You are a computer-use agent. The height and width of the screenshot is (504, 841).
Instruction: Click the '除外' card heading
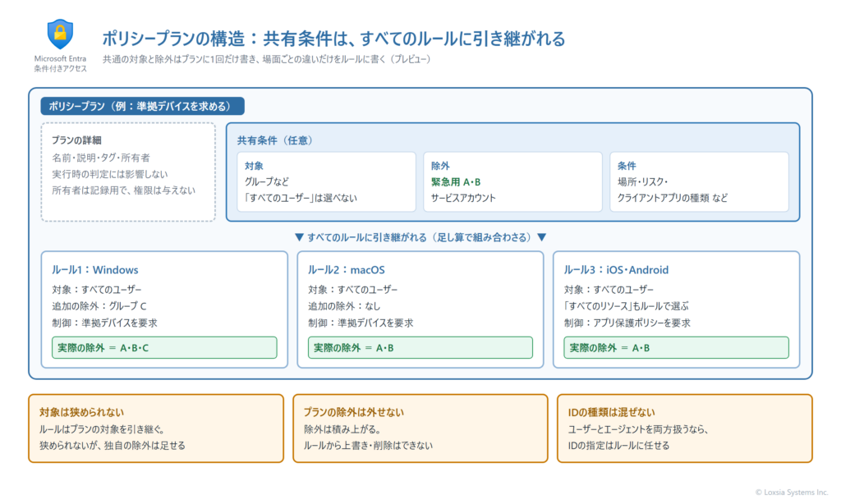point(440,166)
